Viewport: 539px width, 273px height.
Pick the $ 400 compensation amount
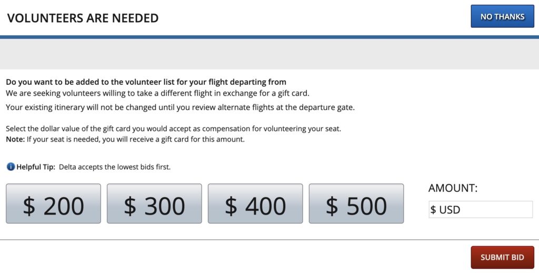click(255, 203)
